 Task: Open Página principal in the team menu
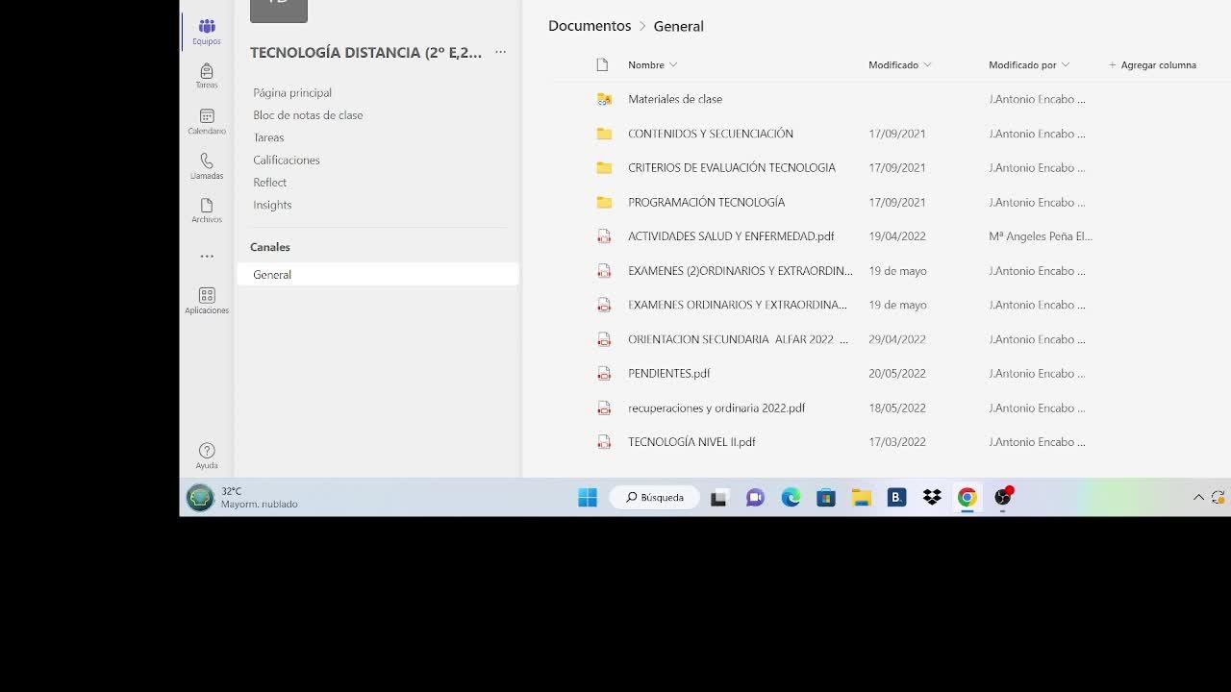(x=292, y=93)
